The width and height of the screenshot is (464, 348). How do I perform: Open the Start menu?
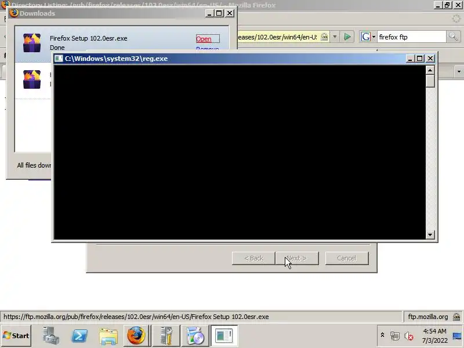(16, 336)
